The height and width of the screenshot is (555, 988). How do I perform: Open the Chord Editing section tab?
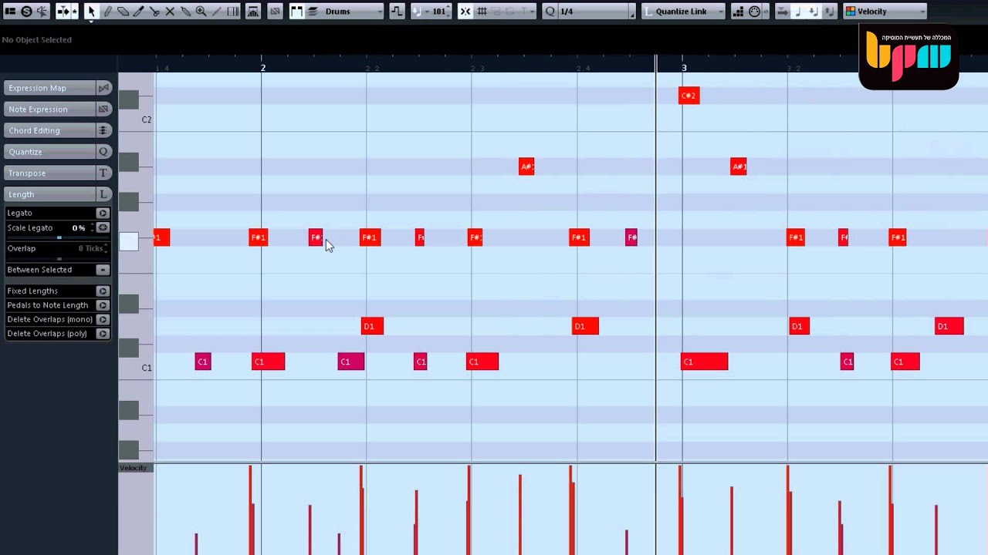coord(50,130)
